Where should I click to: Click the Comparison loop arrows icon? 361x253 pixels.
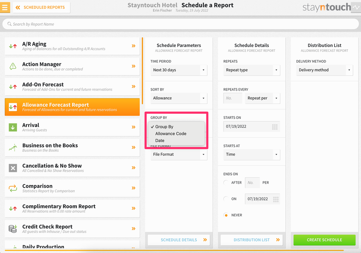(x=13, y=188)
